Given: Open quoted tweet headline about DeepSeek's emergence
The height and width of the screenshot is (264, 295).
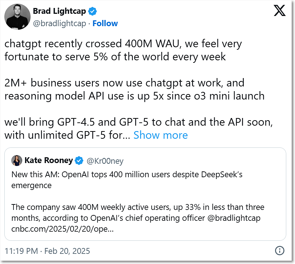Looking at the screenshot, I should (127, 180).
